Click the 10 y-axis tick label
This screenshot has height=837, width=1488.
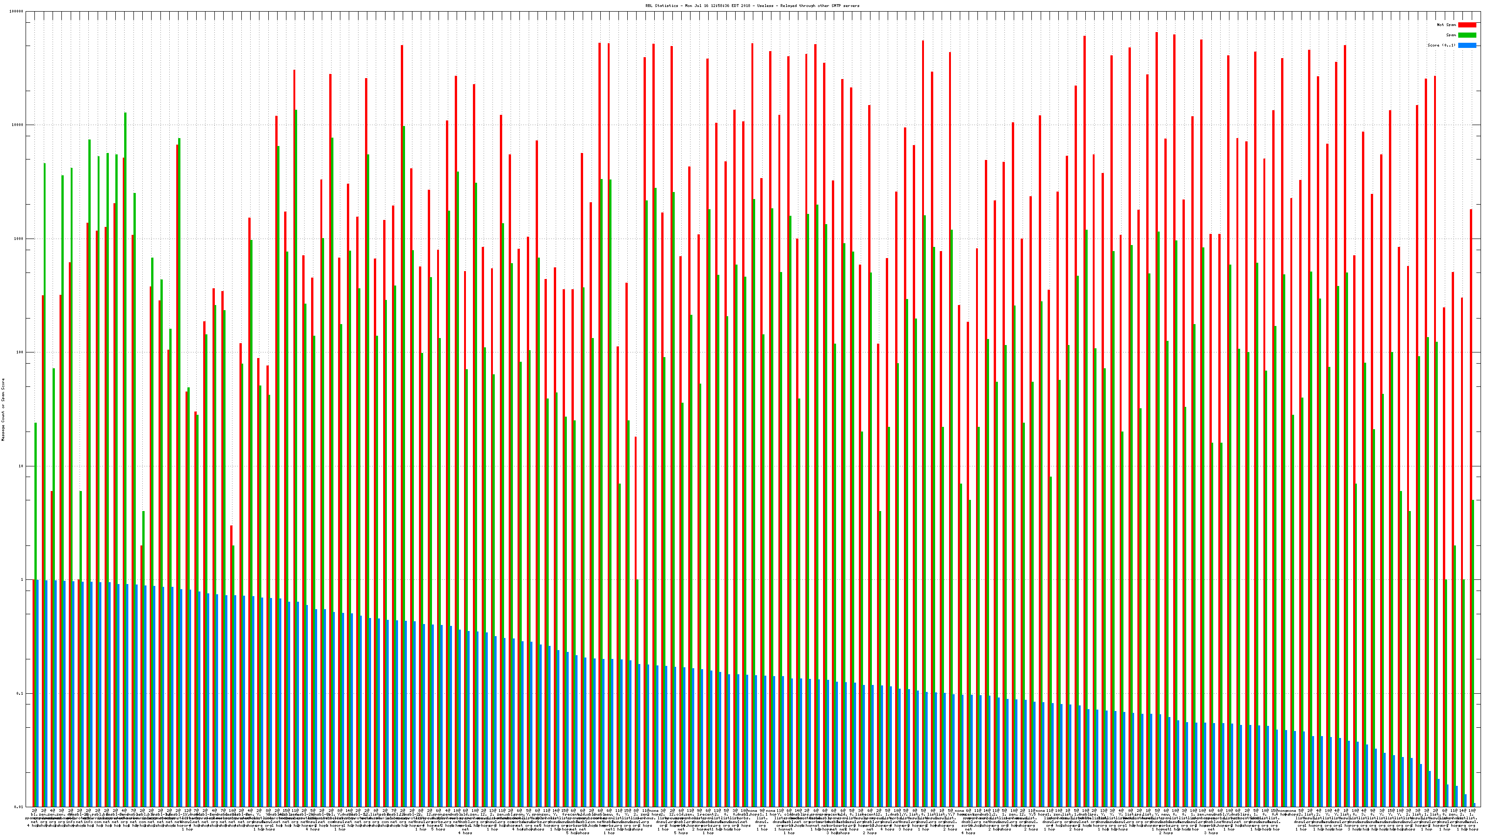[22, 466]
